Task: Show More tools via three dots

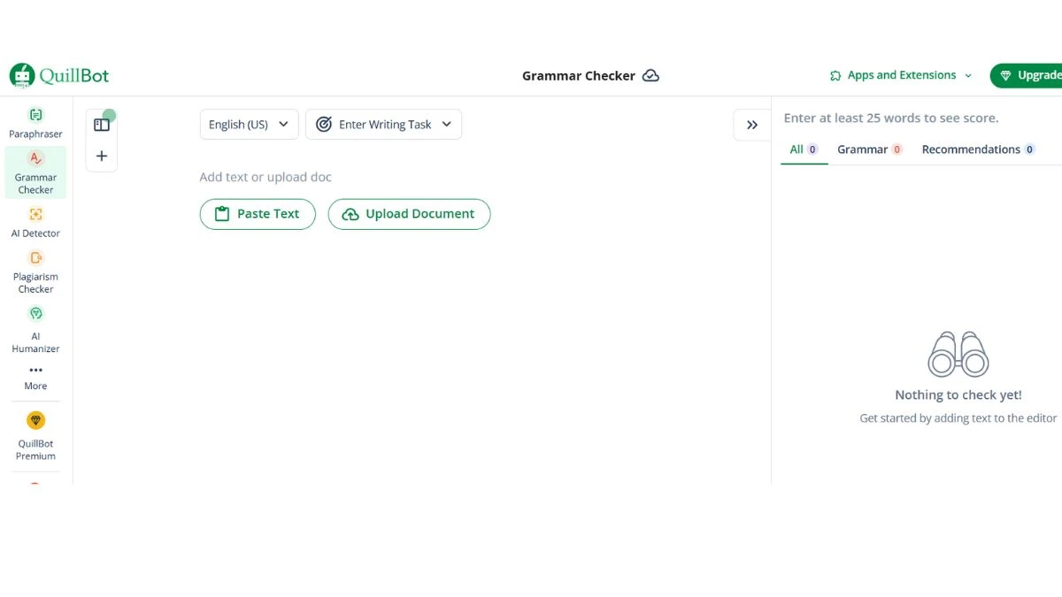Action: tap(35, 377)
